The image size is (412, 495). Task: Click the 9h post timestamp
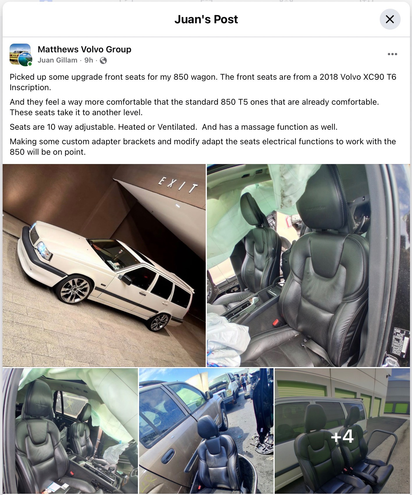click(89, 60)
